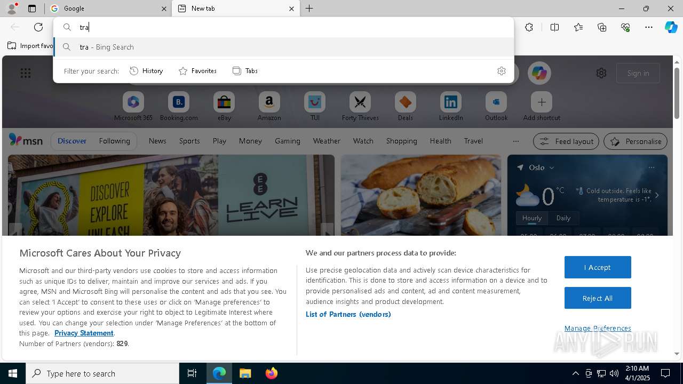Open the Gaming category
683x384 pixels.
click(x=288, y=141)
